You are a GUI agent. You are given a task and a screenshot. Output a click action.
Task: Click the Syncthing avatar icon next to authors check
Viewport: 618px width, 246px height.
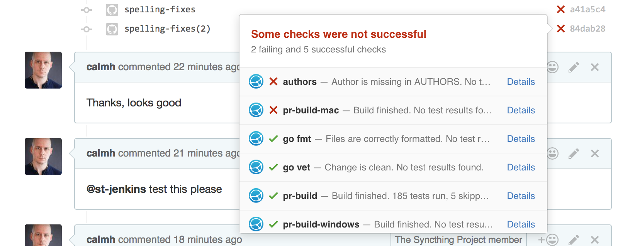point(256,81)
